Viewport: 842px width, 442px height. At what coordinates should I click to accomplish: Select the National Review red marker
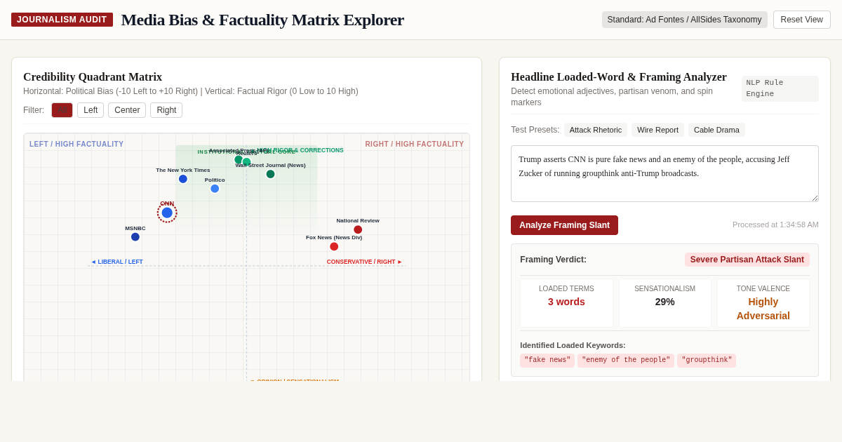coord(358,229)
